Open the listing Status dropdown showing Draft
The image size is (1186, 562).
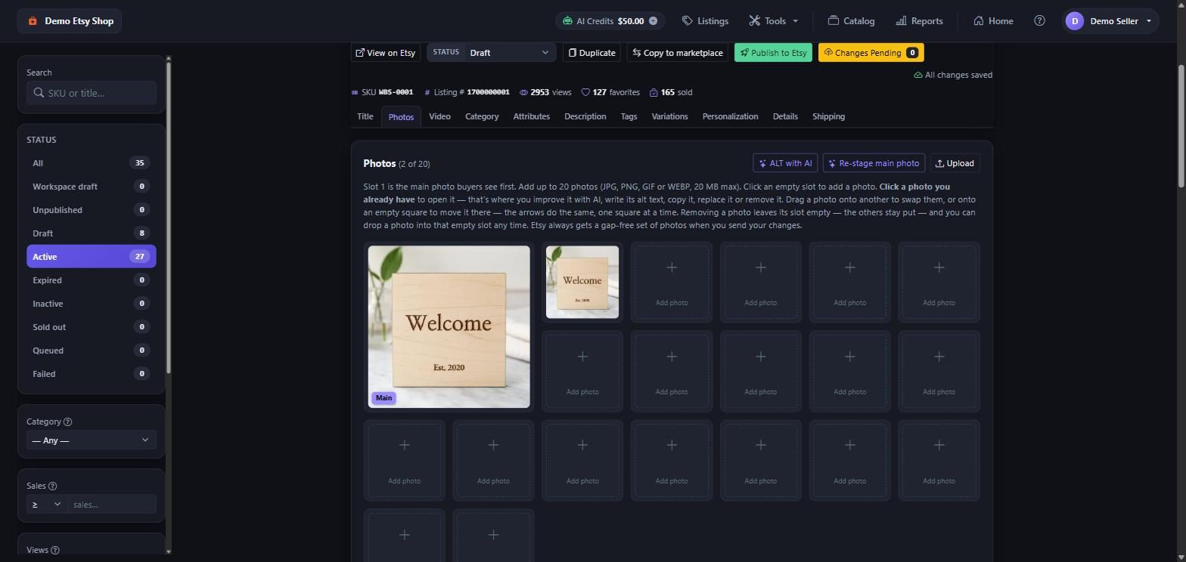[491, 53]
